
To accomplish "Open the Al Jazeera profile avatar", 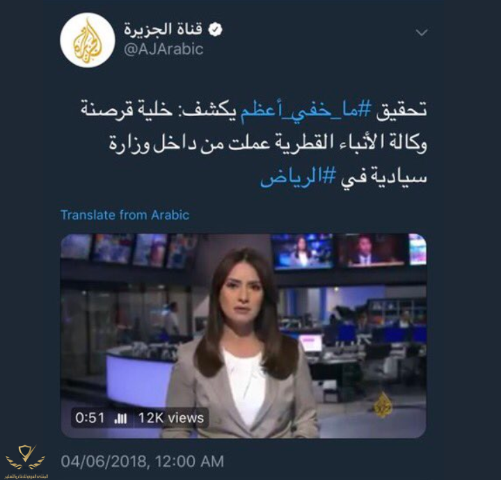I will click(88, 40).
